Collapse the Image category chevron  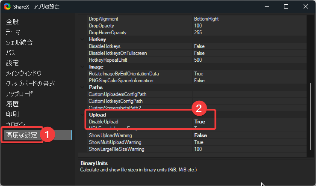coord(83,67)
